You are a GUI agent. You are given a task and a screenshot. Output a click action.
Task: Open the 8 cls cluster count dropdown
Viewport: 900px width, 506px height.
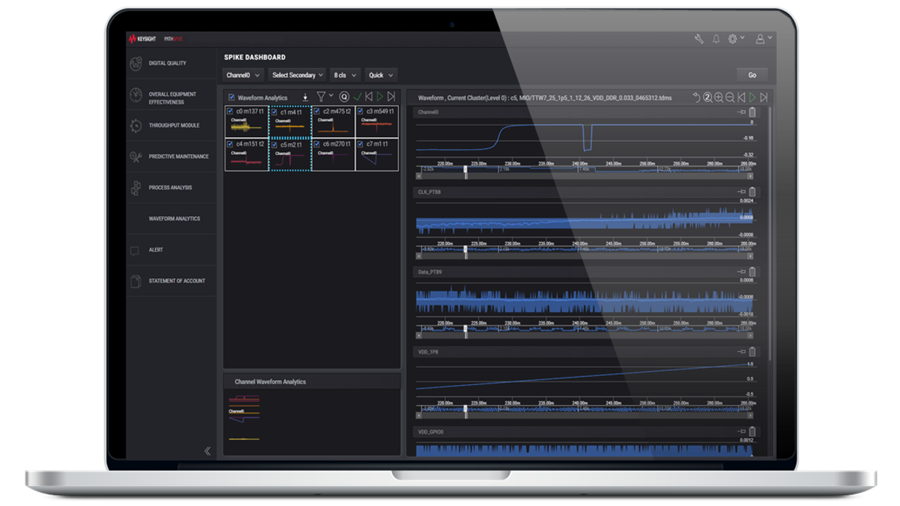[x=345, y=75]
